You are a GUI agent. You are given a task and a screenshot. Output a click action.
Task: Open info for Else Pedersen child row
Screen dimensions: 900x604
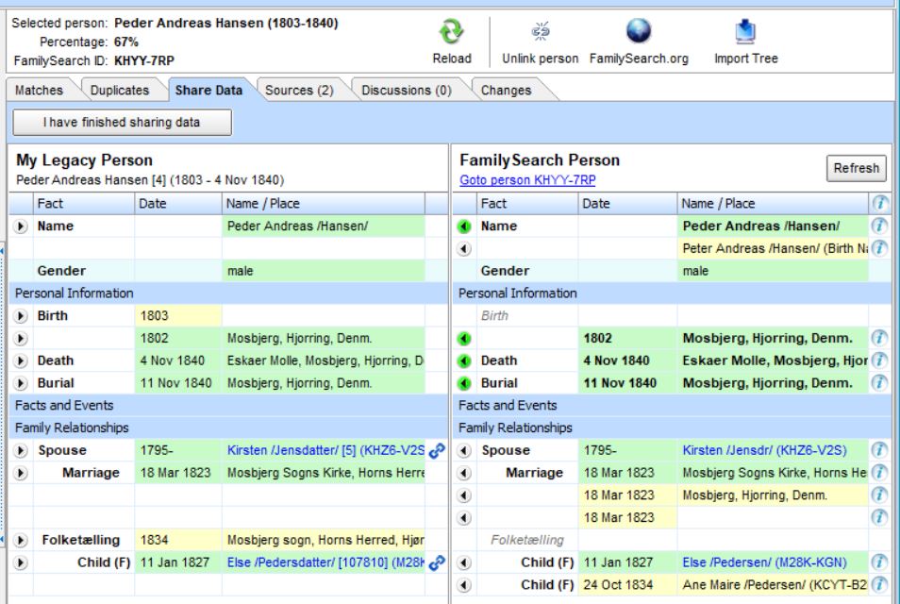point(880,562)
